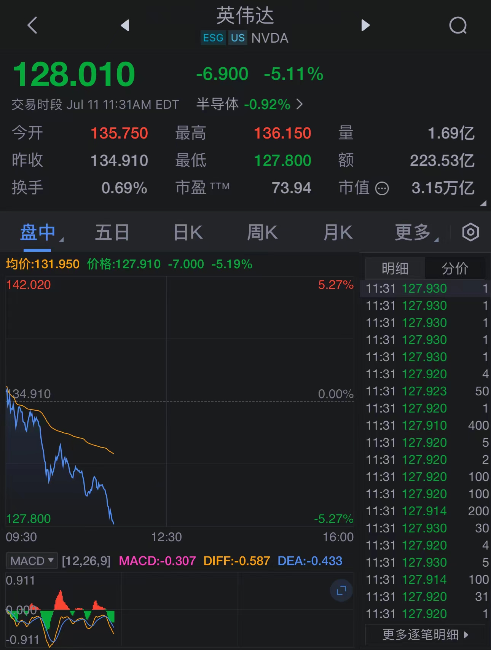Expand the quote details corner triangle
Viewport: 491px width, 650px height.
pyautogui.click(x=483, y=203)
